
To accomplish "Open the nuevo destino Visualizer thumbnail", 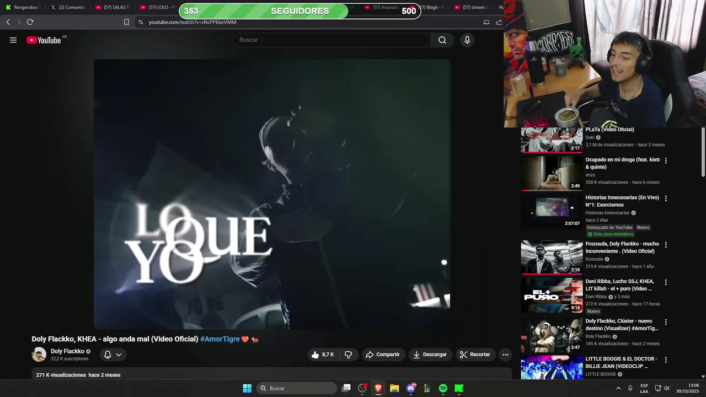I will 552,335.
